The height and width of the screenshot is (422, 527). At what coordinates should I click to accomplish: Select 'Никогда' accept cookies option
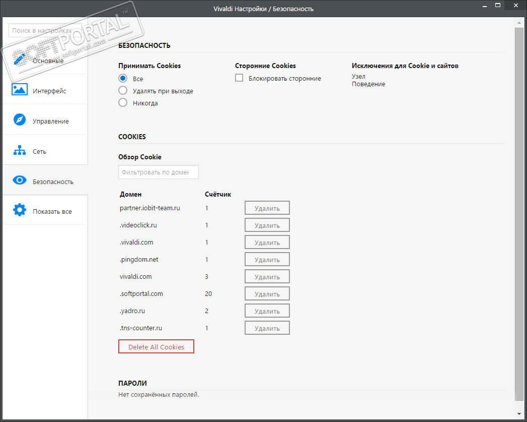(x=123, y=103)
